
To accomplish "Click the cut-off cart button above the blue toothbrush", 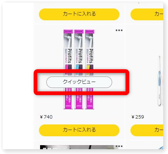I will click(x=147, y=14).
